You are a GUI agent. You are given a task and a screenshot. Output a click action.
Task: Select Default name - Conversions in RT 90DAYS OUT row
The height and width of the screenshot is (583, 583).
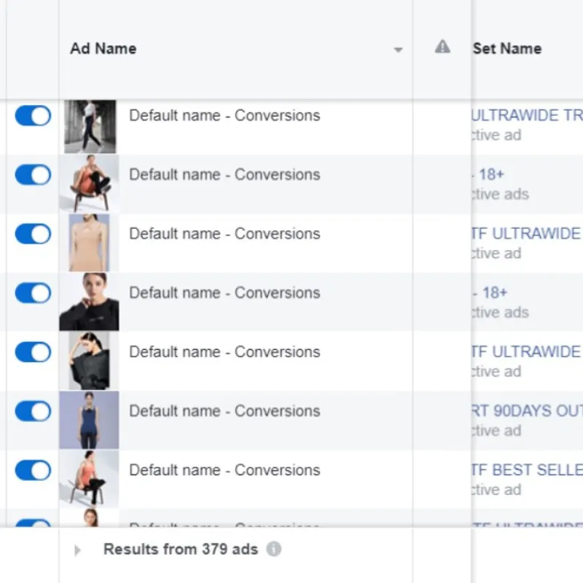(224, 411)
